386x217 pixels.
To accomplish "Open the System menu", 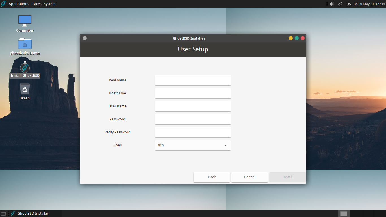I will [50, 4].
